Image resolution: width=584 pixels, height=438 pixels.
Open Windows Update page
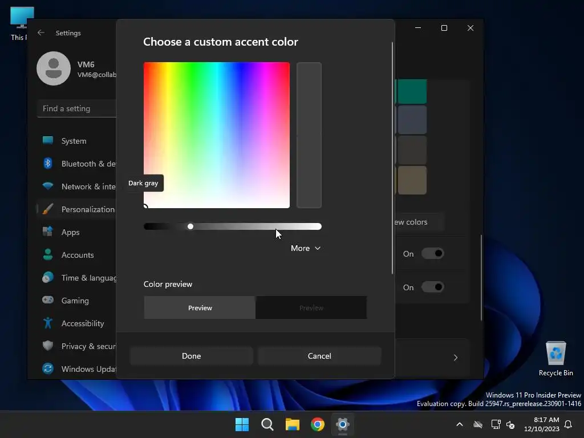(x=88, y=369)
